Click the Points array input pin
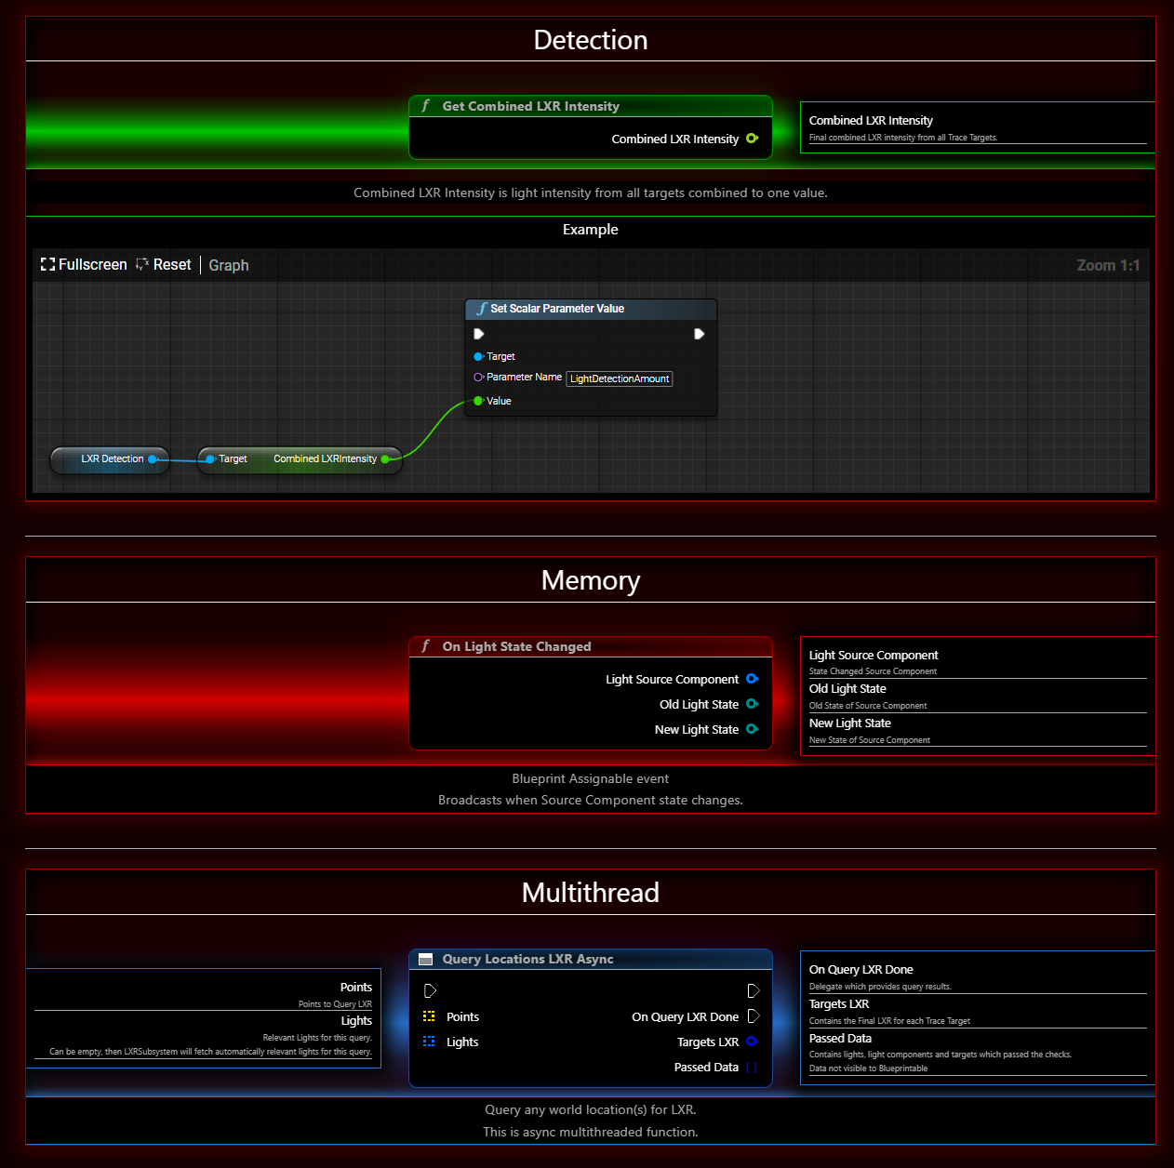 click(429, 1016)
